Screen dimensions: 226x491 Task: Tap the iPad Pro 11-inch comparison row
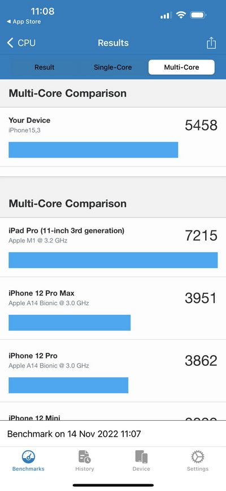(x=113, y=247)
